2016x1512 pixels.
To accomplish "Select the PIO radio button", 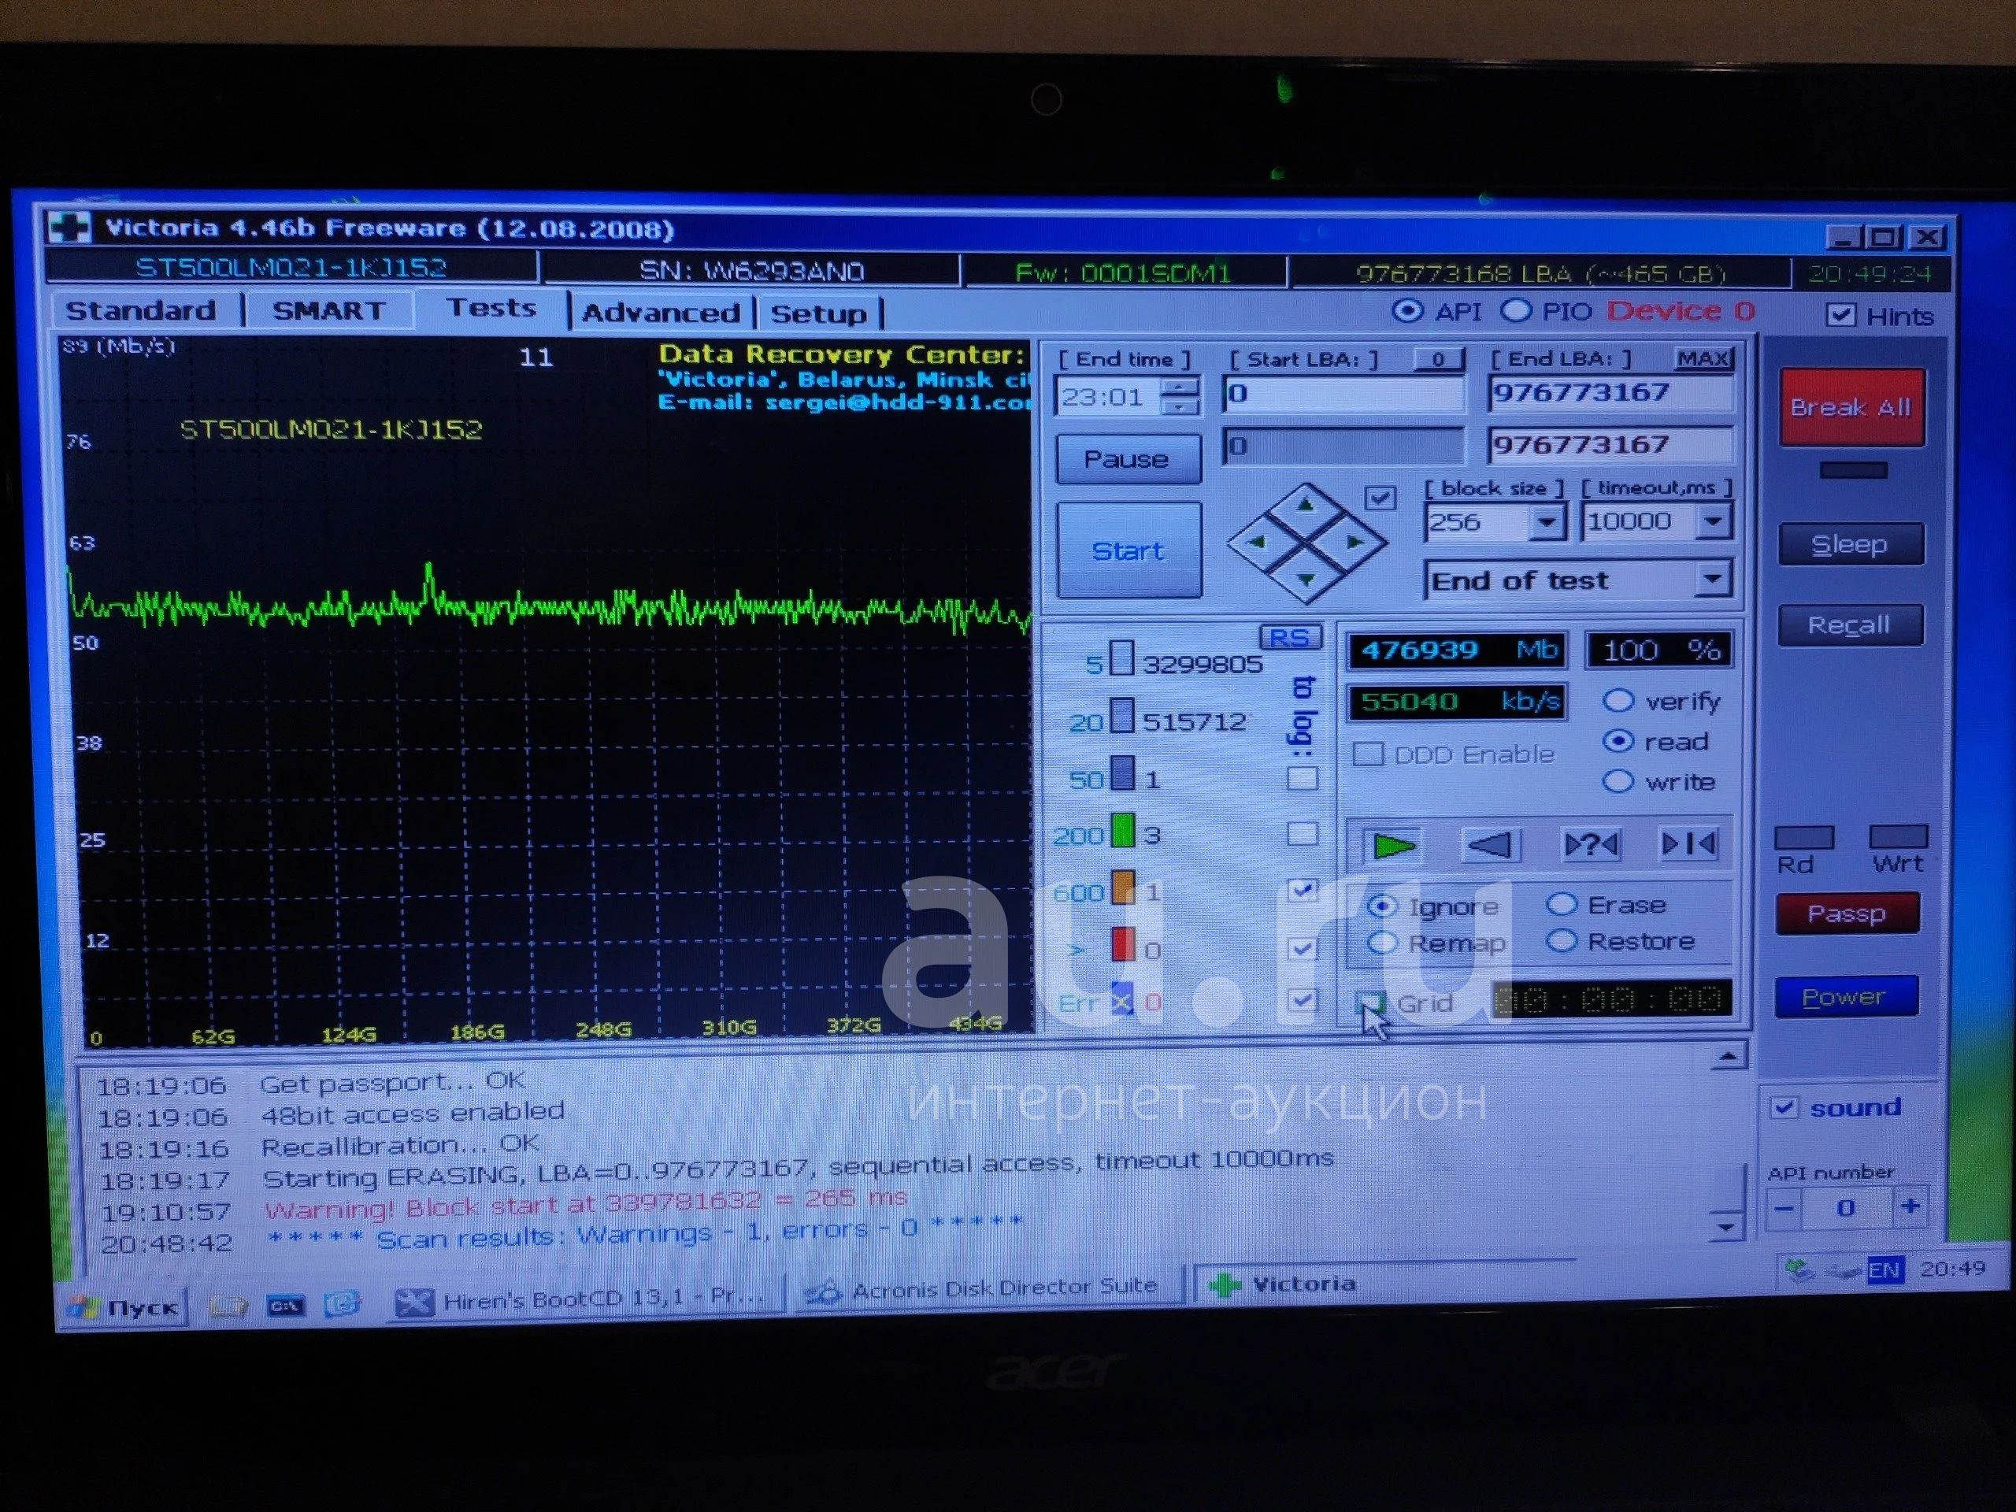I will tap(1516, 311).
